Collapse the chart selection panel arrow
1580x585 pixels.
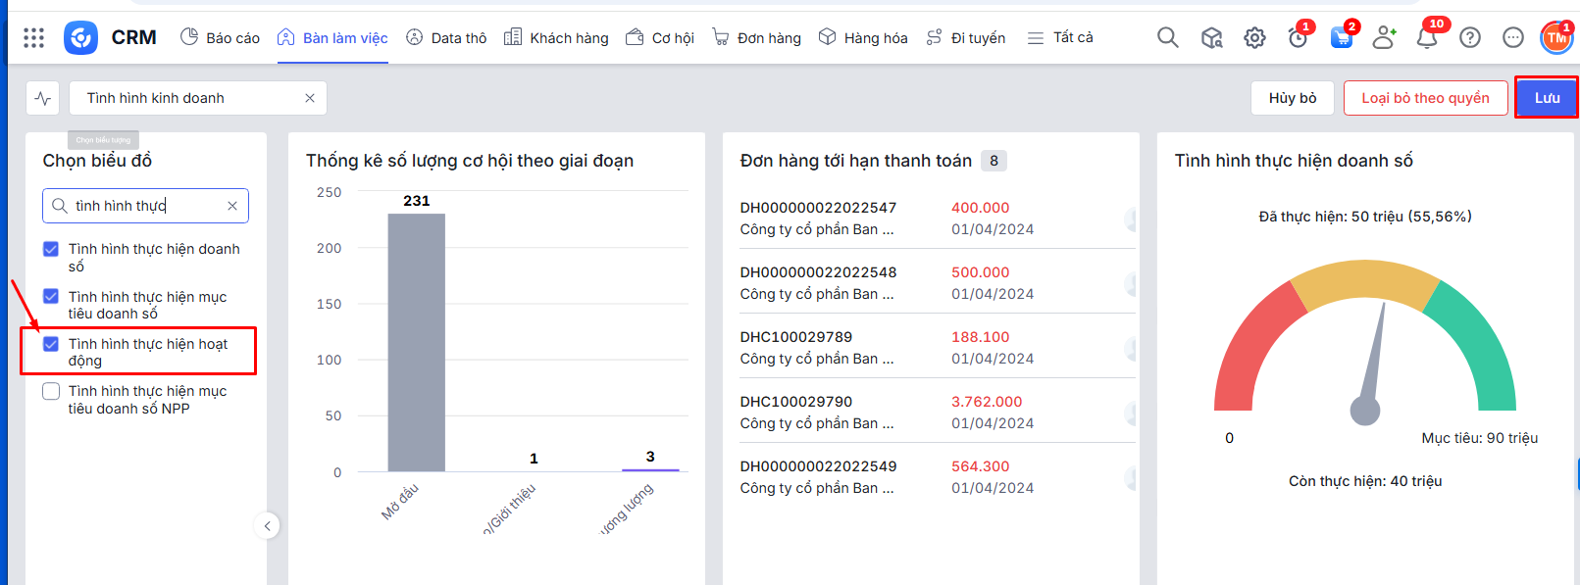pyautogui.click(x=267, y=526)
